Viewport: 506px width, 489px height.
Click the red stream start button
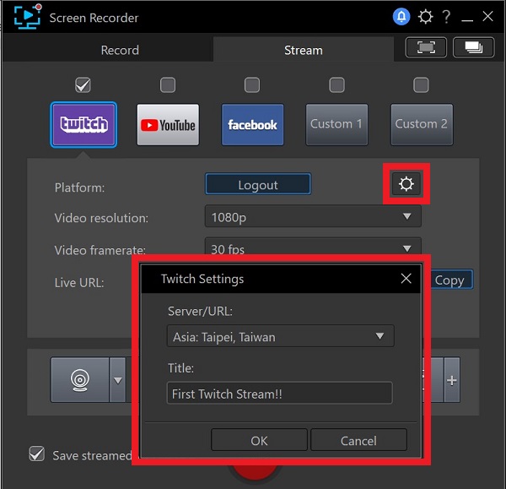pyautogui.click(x=255, y=473)
